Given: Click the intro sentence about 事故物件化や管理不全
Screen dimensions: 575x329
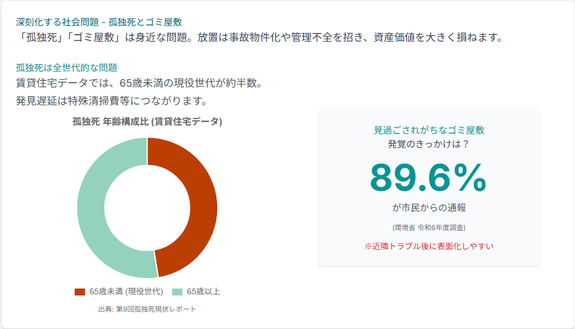Looking at the screenshot, I should (259, 38).
